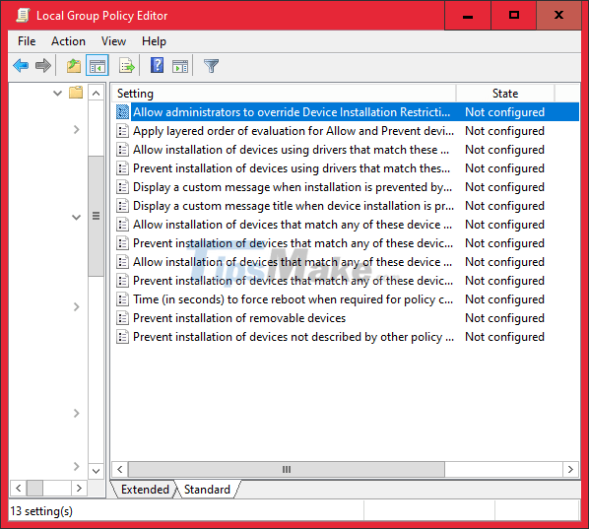Select 'Prevent installation of devices using drivers' setting

tap(292, 168)
